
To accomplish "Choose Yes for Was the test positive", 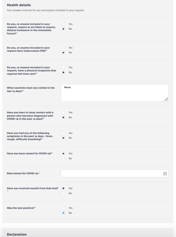I will tap(63, 208).
